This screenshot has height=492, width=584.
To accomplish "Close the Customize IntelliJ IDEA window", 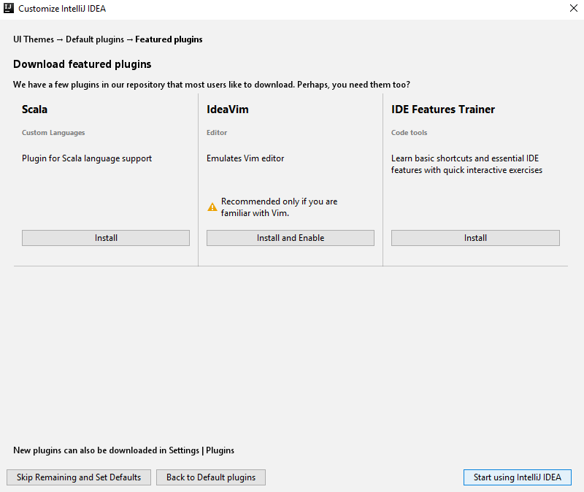I will [573, 9].
